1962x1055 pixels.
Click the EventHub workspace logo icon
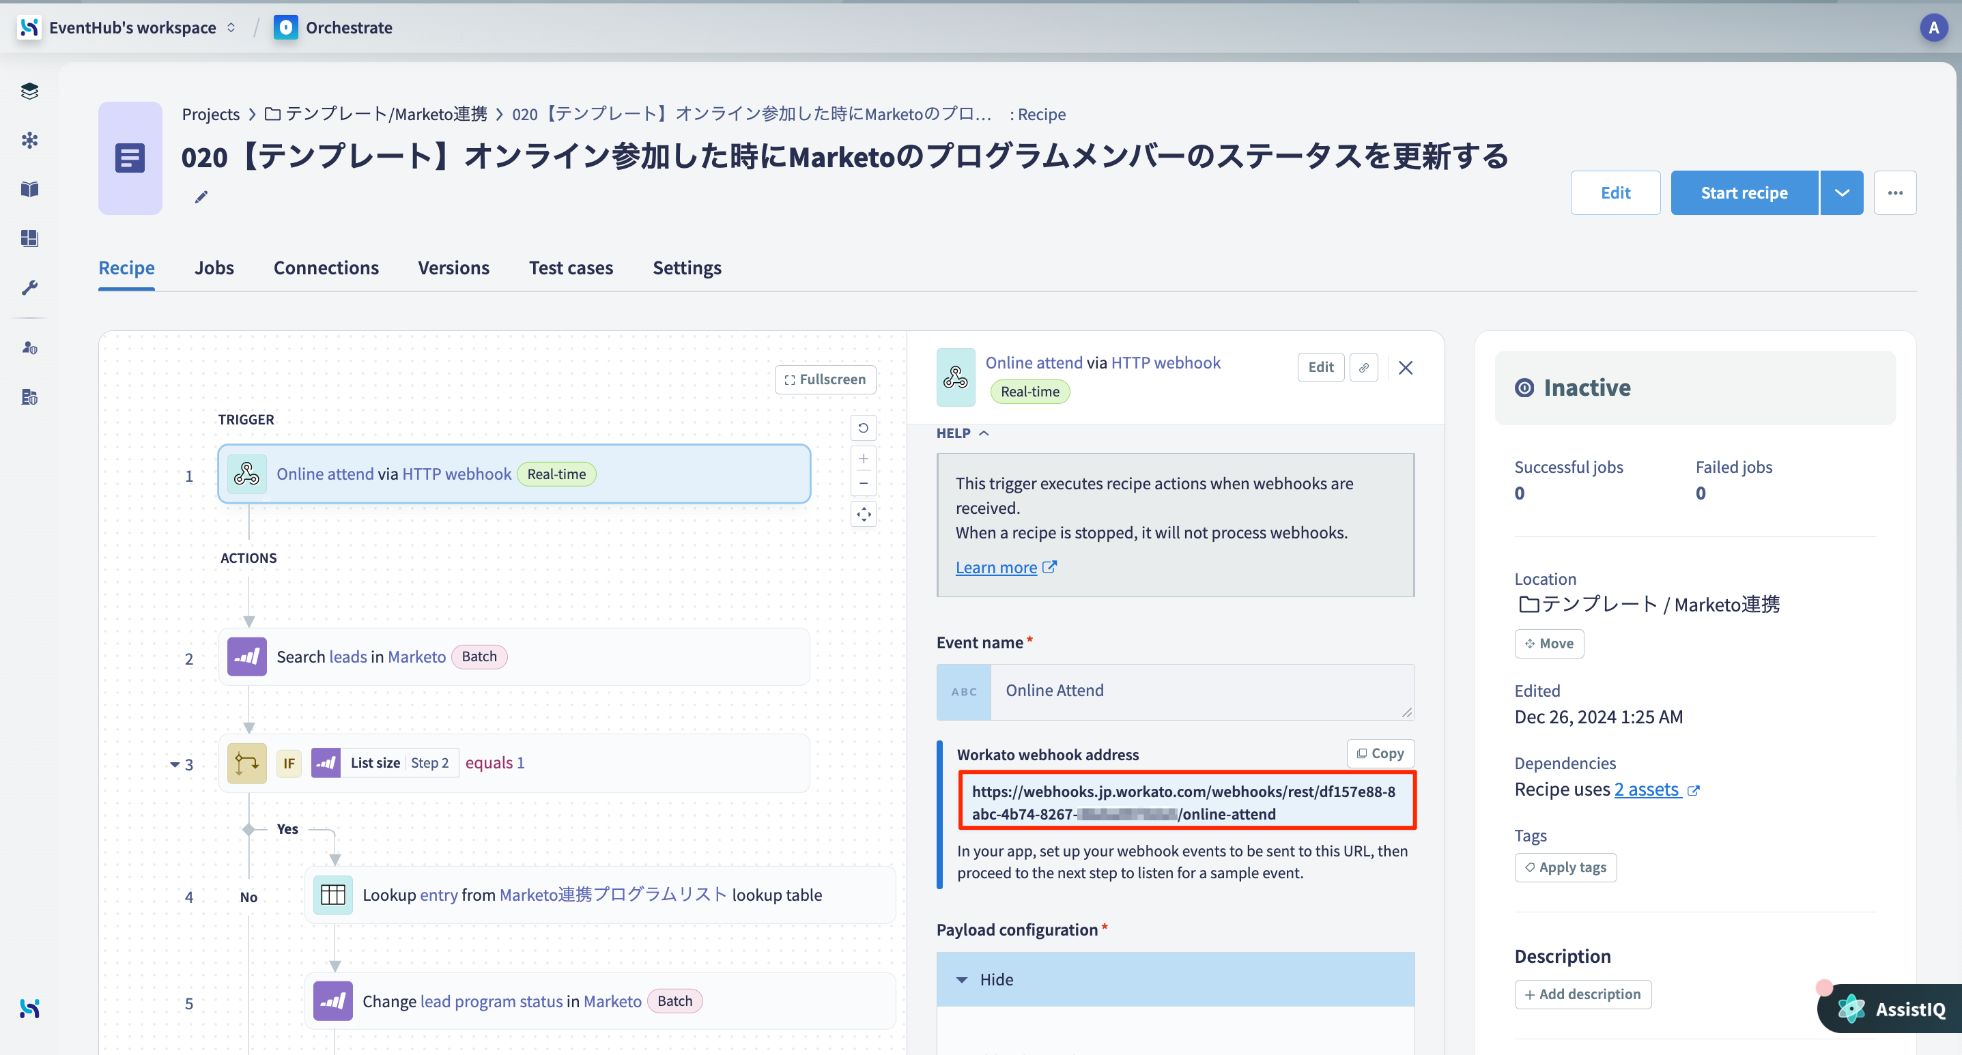coord(29,27)
